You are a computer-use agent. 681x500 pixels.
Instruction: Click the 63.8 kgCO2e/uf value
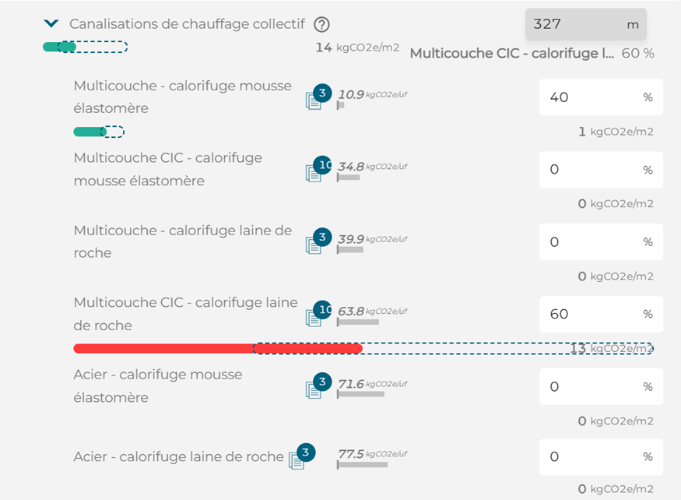click(351, 312)
